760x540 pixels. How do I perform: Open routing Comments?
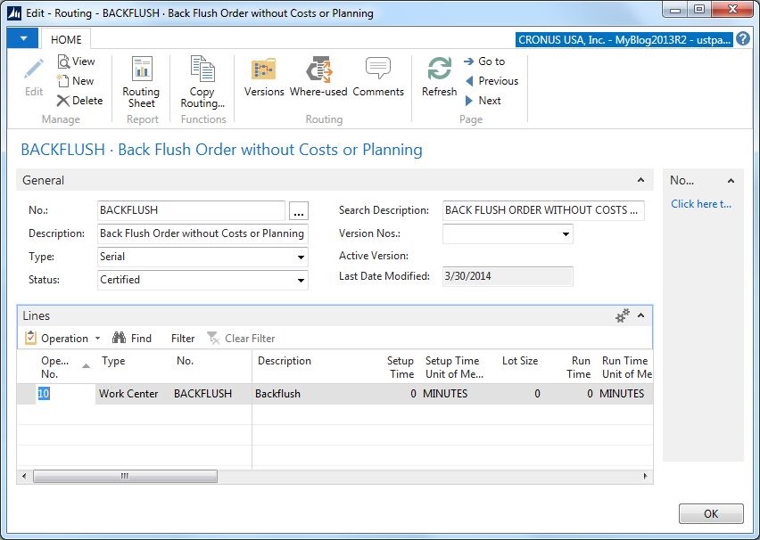(x=378, y=77)
